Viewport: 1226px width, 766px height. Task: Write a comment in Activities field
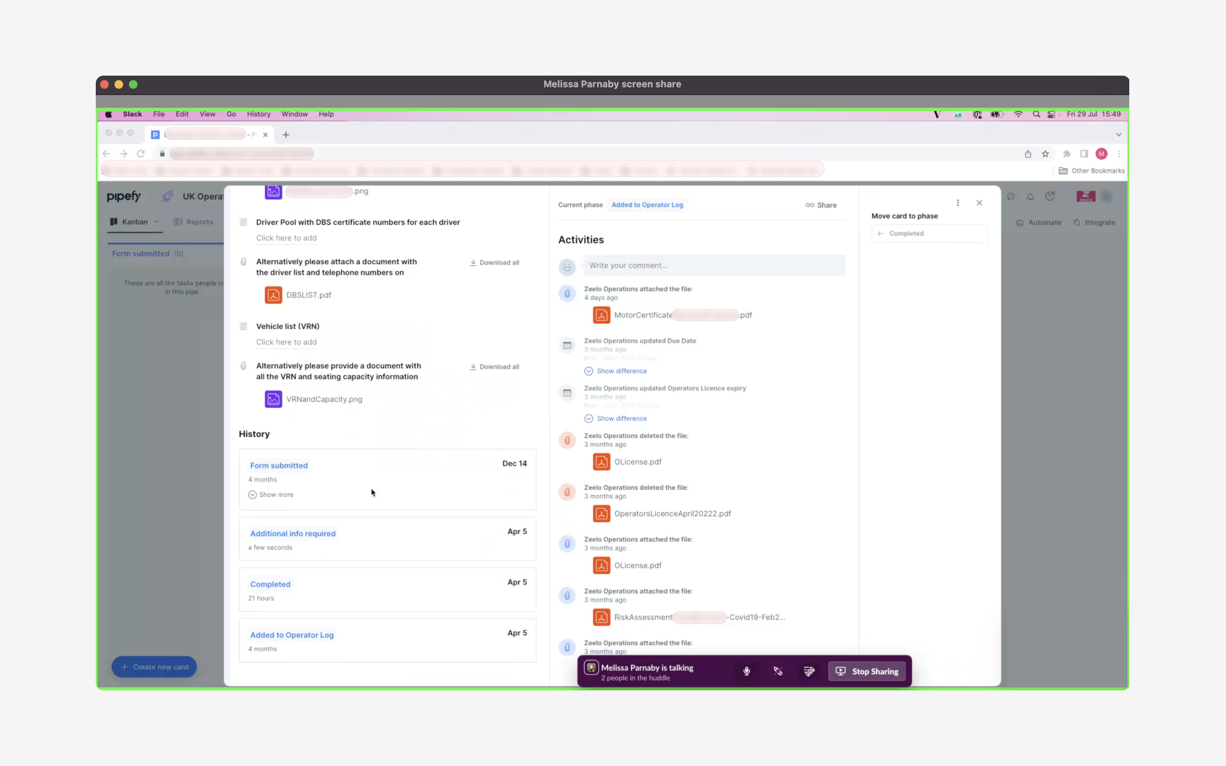click(715, 265)
